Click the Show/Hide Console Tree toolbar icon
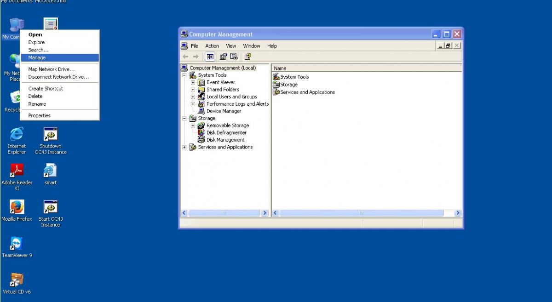Viewport: 552px width, 302px height. pos(210,57)
